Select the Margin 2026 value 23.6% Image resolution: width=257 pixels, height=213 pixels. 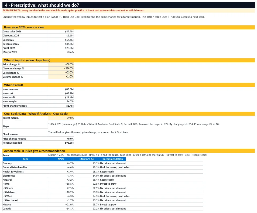coord(61,52)
